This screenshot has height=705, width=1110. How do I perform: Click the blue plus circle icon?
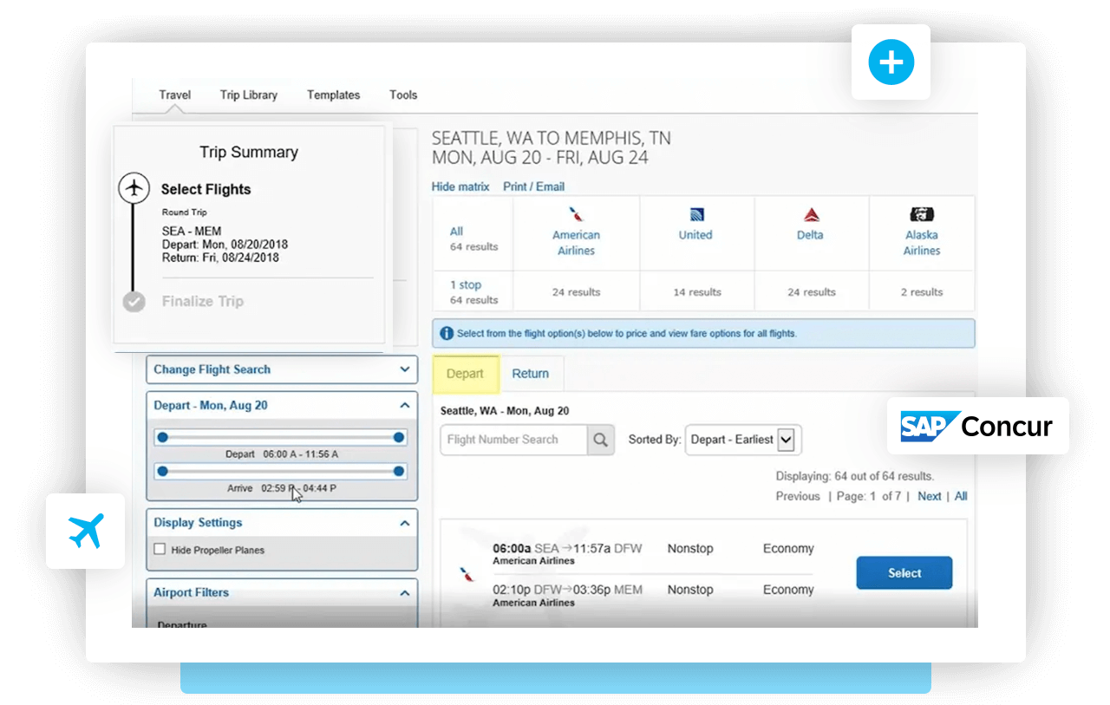[891, 62]
